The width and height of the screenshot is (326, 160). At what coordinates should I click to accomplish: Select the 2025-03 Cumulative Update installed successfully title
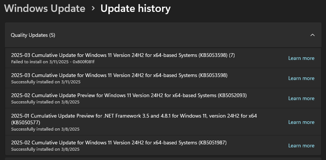tap(119, 75)
